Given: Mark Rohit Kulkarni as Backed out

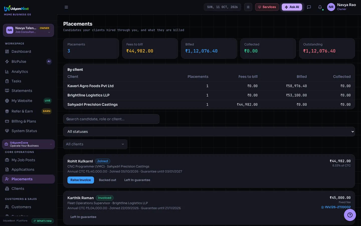Looking at the screenshot, I should [108, 180].
